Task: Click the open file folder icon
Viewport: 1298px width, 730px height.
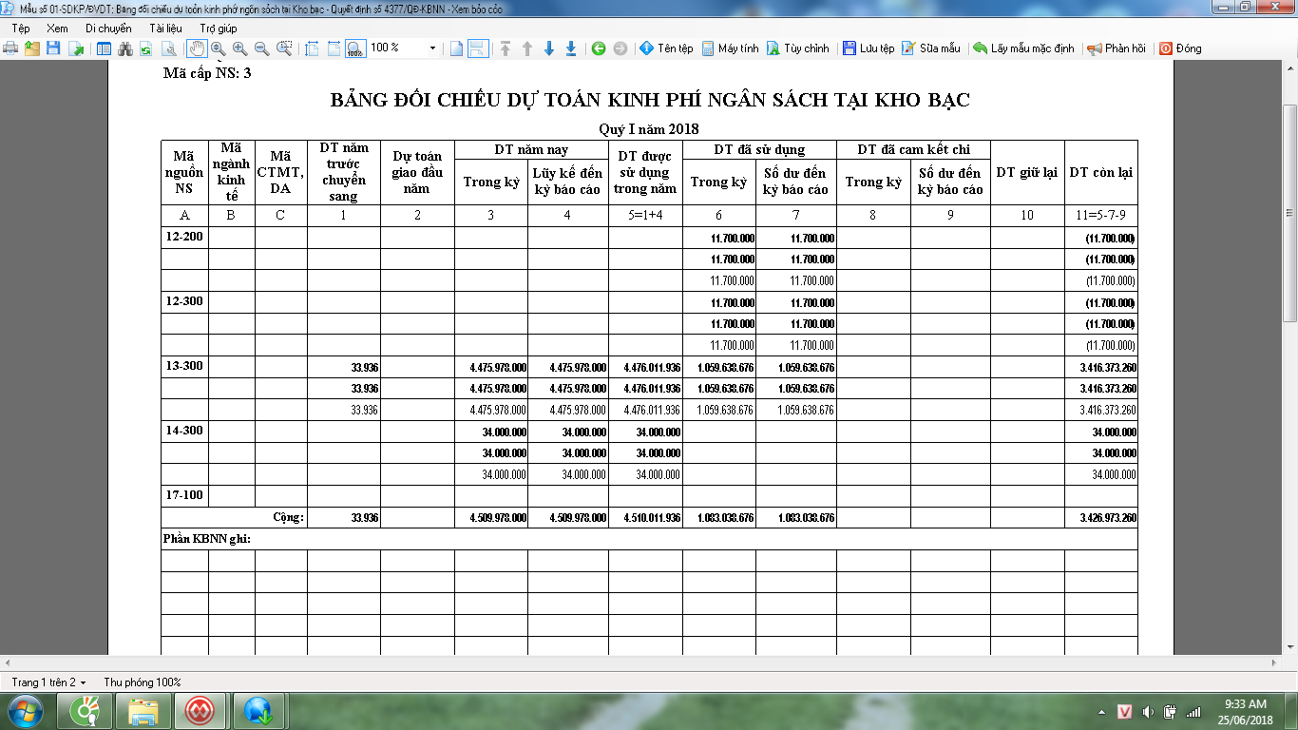Action: [x=32, y=48]
